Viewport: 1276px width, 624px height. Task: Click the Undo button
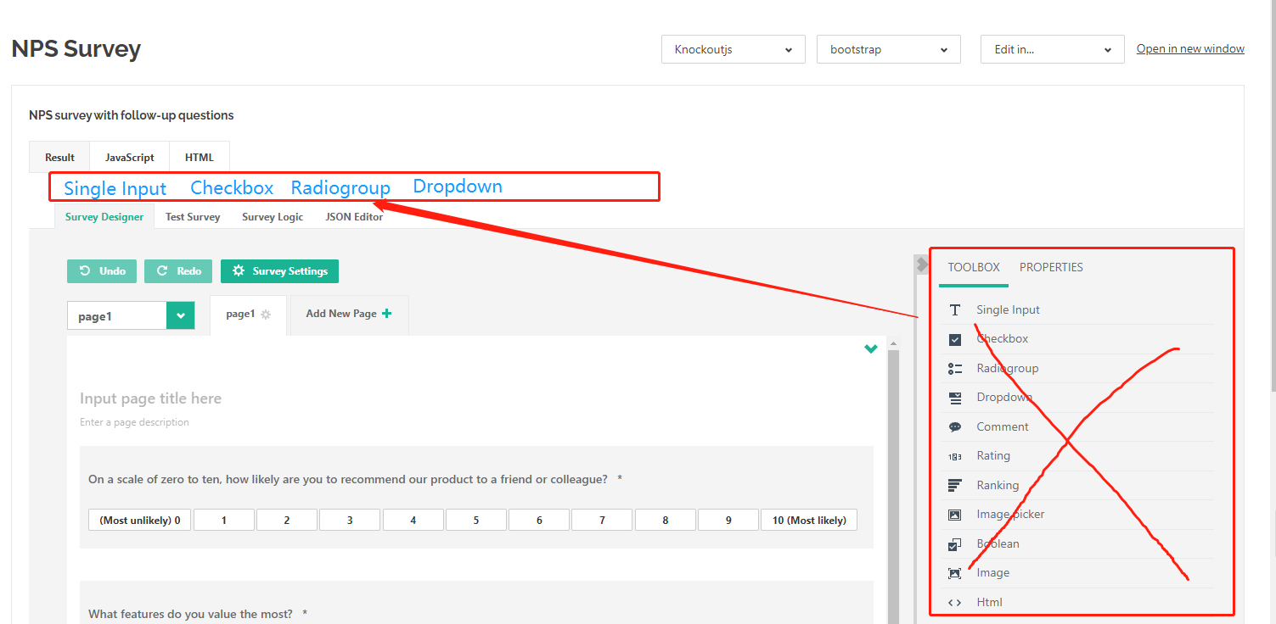click(101, 270)
